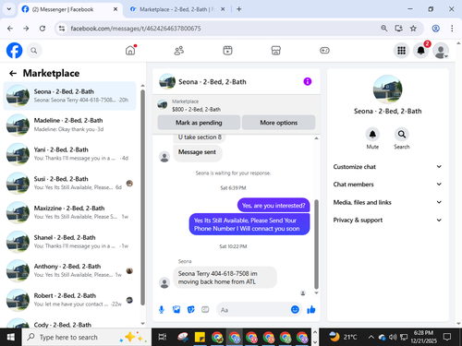The width and height of the screenshot is (462, 346).
Task: Open the sticker chooser icon
Action: 191,310
